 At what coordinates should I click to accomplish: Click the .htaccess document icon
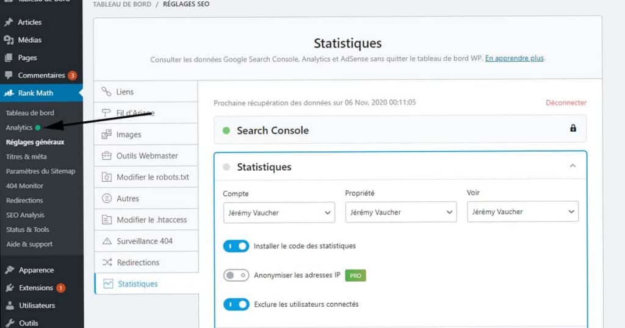click(107, 219)
